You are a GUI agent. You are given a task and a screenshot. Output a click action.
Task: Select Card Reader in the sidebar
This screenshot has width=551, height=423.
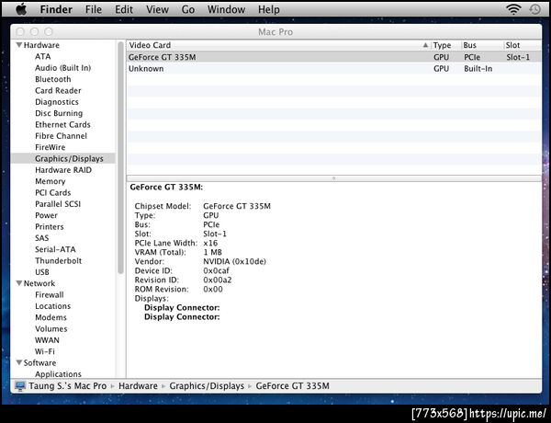coord(58,90)
